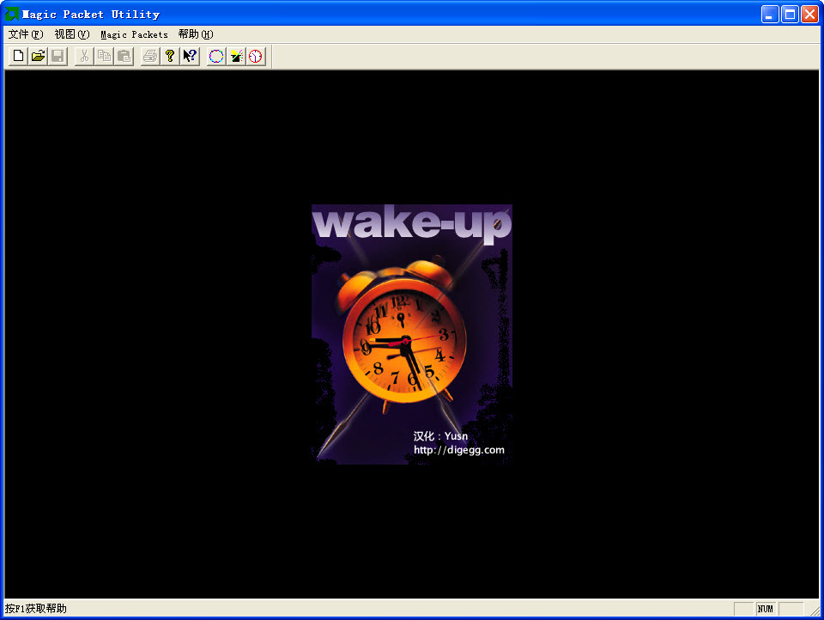This screenshot has width=824, height=620.
Task: Click the Save floppy disk icon
Action: click(x=58, y=57)
